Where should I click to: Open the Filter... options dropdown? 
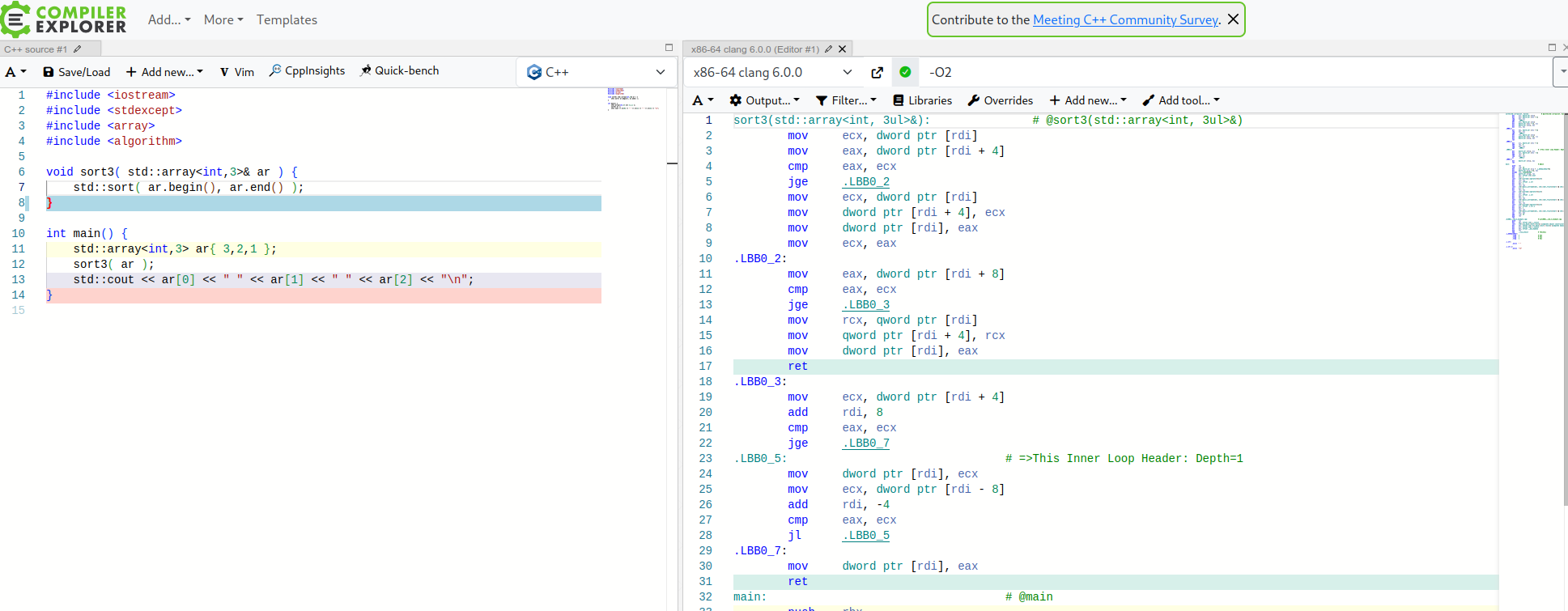(x=846, y=100)
